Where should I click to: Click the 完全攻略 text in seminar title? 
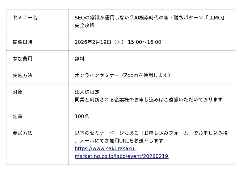pyautogui.click(x=85, y=26)
